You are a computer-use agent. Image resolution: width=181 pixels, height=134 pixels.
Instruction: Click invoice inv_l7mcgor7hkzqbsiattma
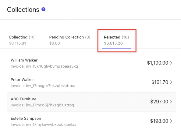click(43, 86)
